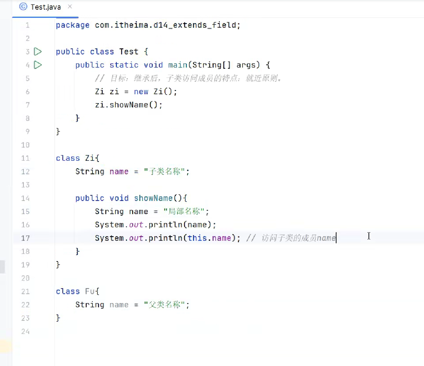
Task: Click the class icon on the Test.java tab
Action: click(23, 6)
